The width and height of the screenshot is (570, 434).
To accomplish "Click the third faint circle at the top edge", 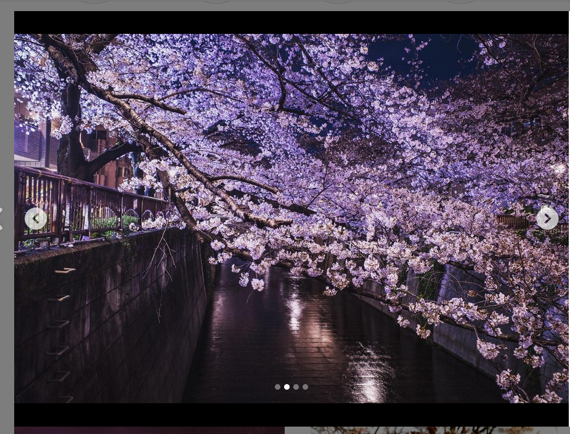I will click(338, 1).
